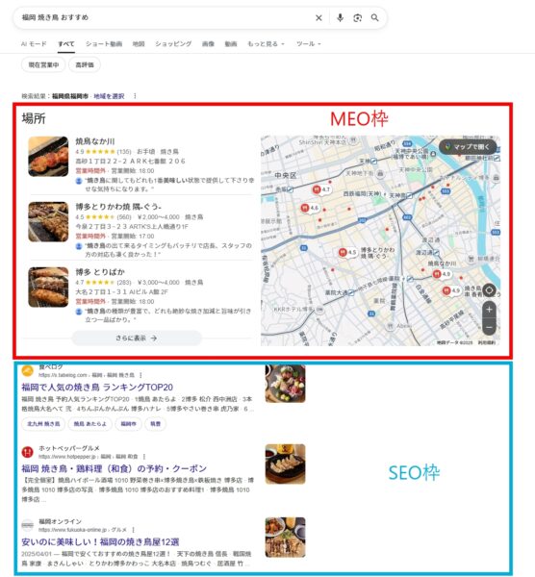Open the 福岡で人気の焼き鳥 ランキングTOP20 result

[97, 388]
